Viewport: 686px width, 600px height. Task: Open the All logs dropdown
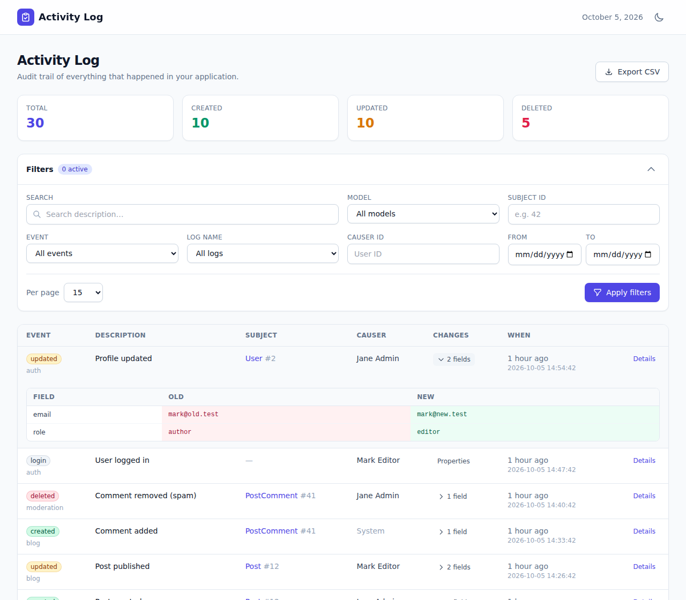point(263,253)
